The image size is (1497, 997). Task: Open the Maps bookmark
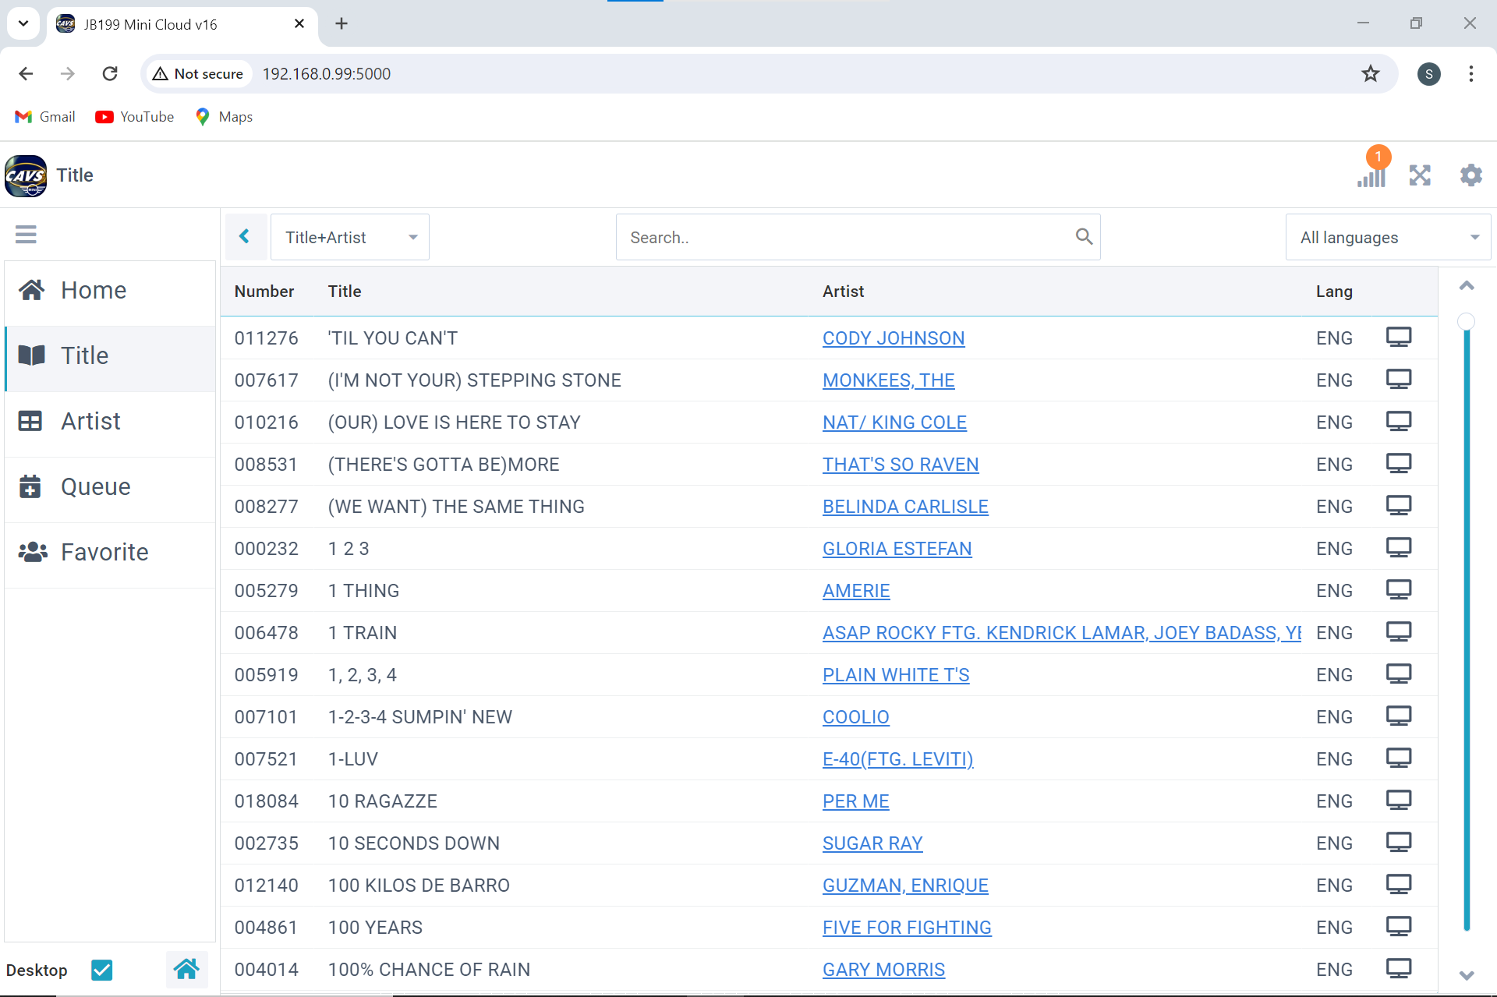pyautogui.click(x=224, y=117)
